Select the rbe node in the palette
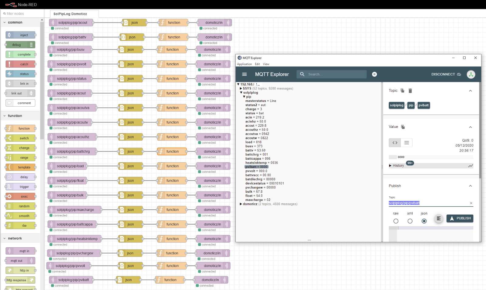This screenshot has height=290, width=486. 20,225
